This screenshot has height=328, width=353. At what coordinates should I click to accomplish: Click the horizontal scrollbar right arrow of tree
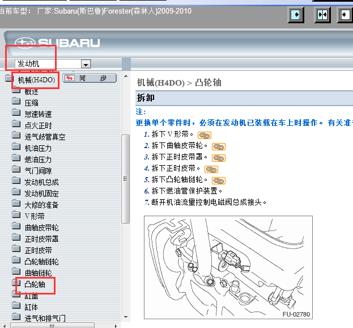point(116,326)
